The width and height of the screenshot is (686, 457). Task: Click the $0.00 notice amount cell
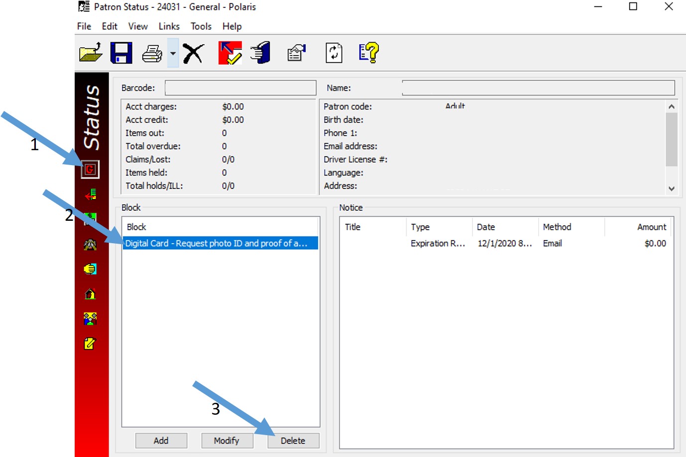[655, 243]
